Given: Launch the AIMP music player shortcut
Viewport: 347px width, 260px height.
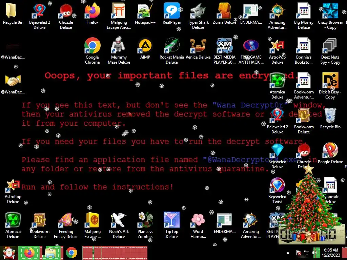Looking at the screenshot, I should coord(145,49).
